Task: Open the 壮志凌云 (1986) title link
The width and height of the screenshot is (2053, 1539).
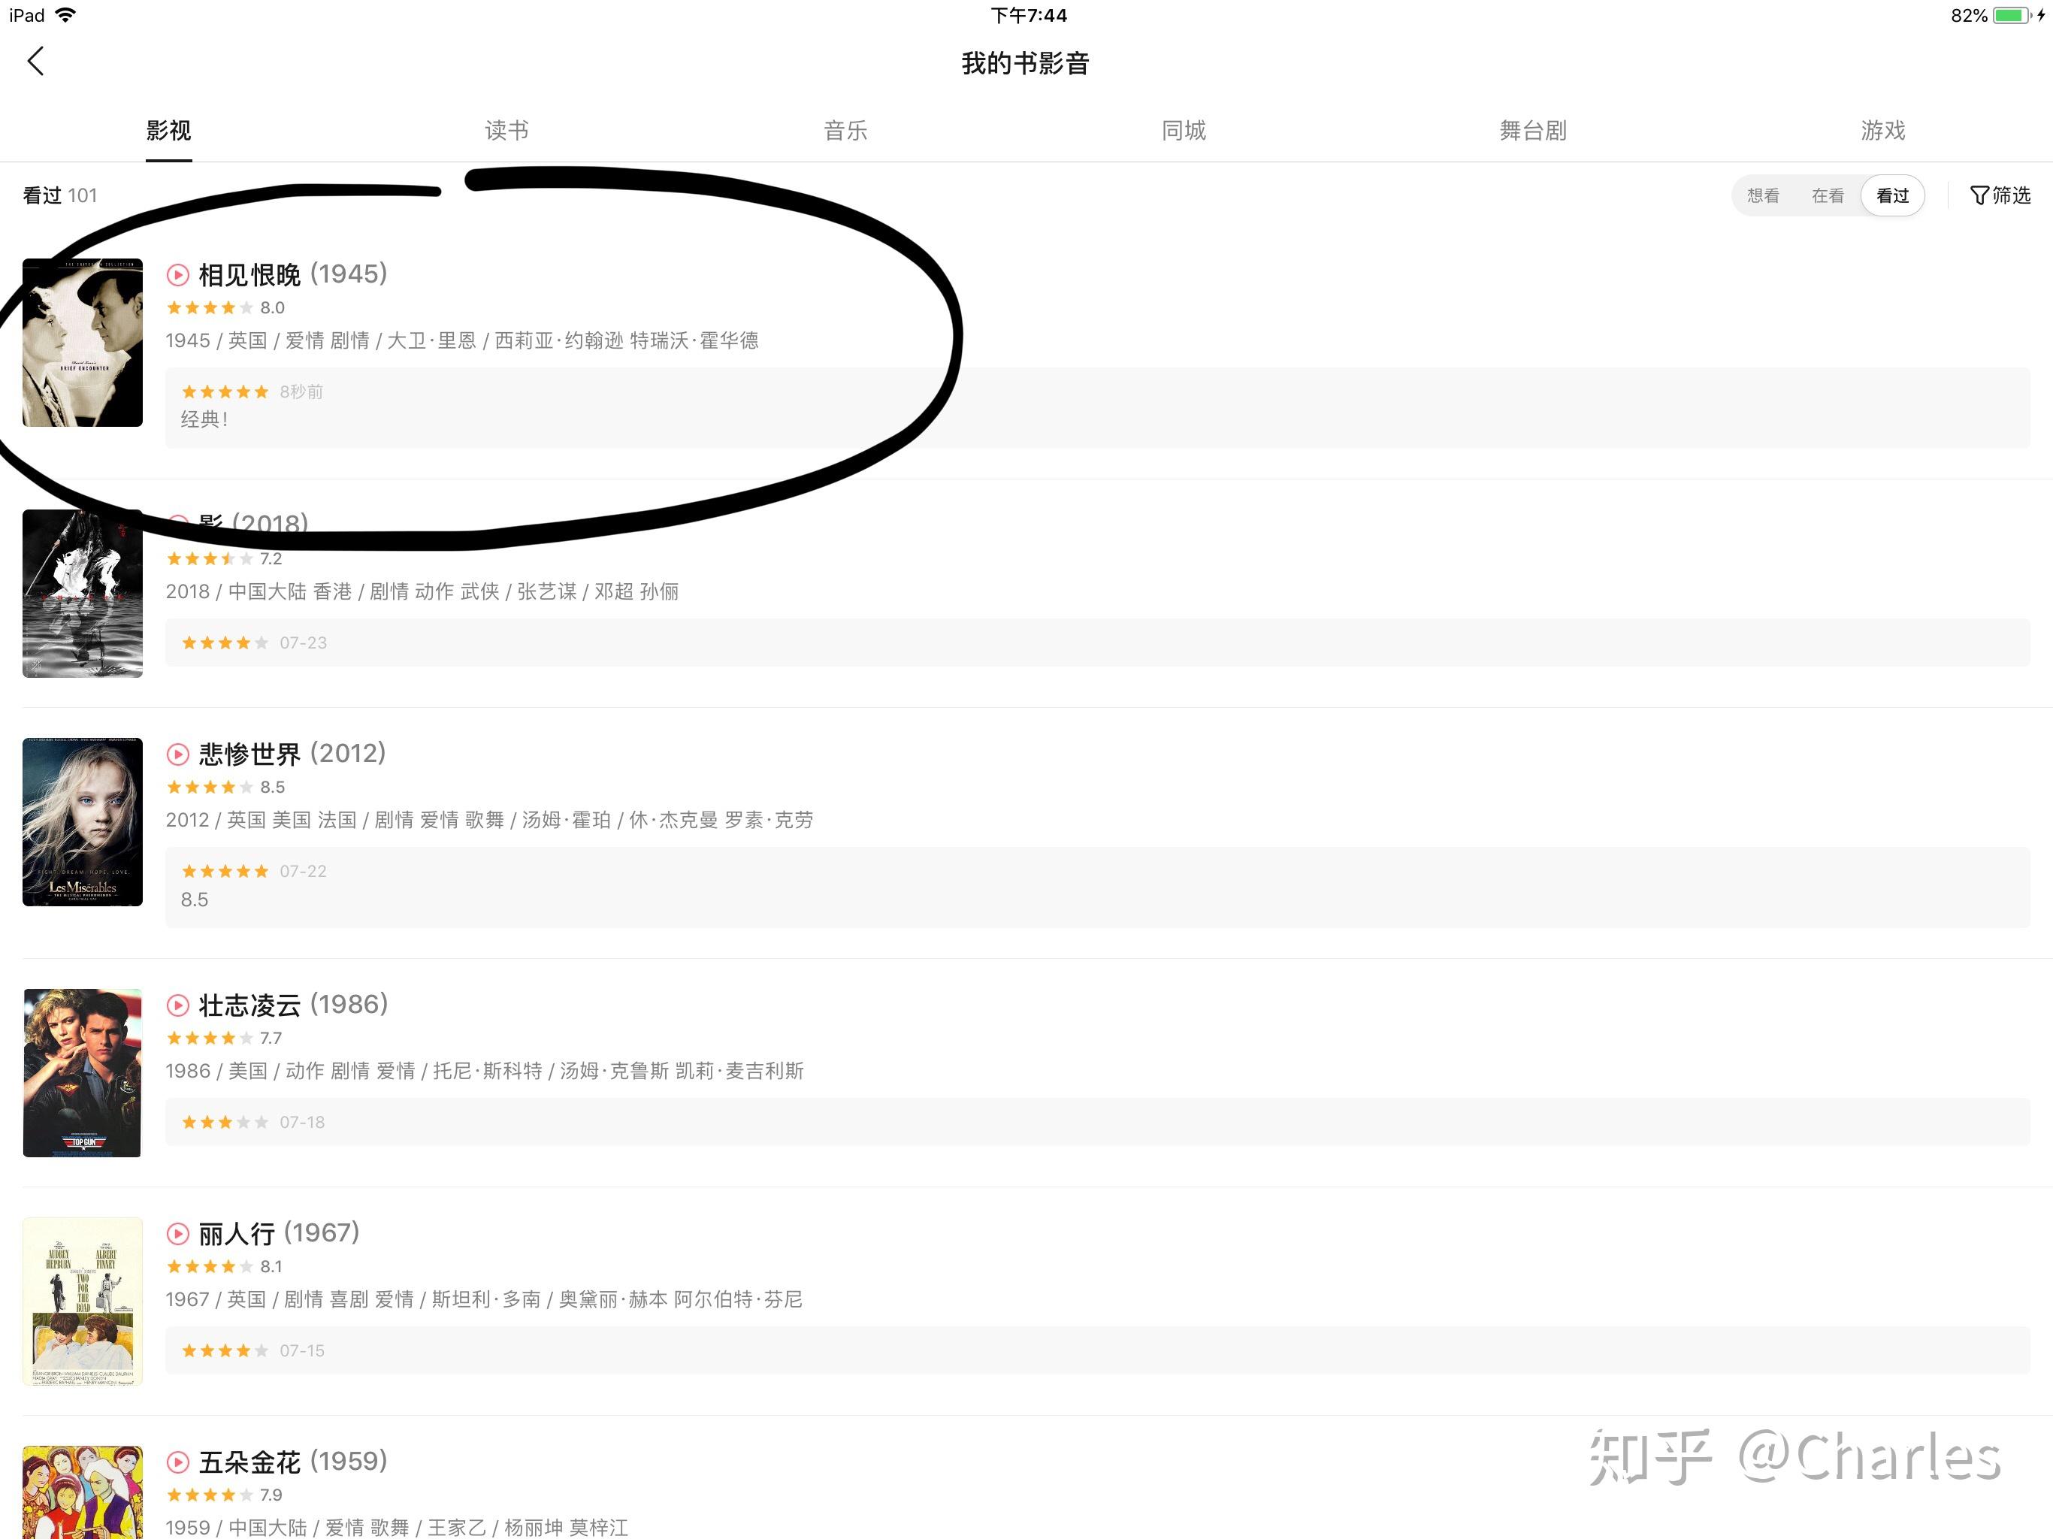Action: [x=293, y=1005]
